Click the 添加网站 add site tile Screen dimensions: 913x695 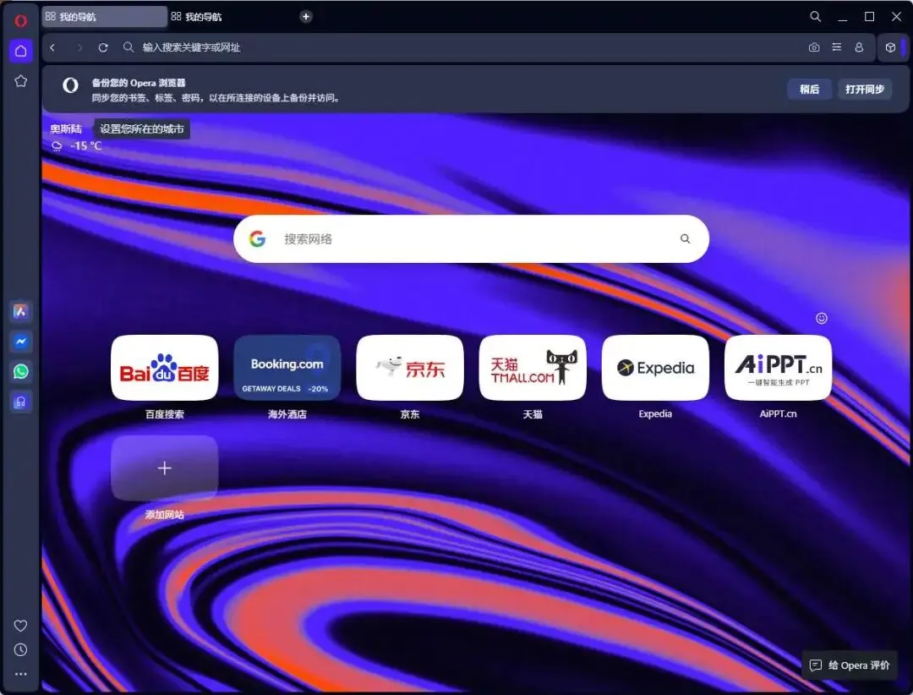coord(165,468)
